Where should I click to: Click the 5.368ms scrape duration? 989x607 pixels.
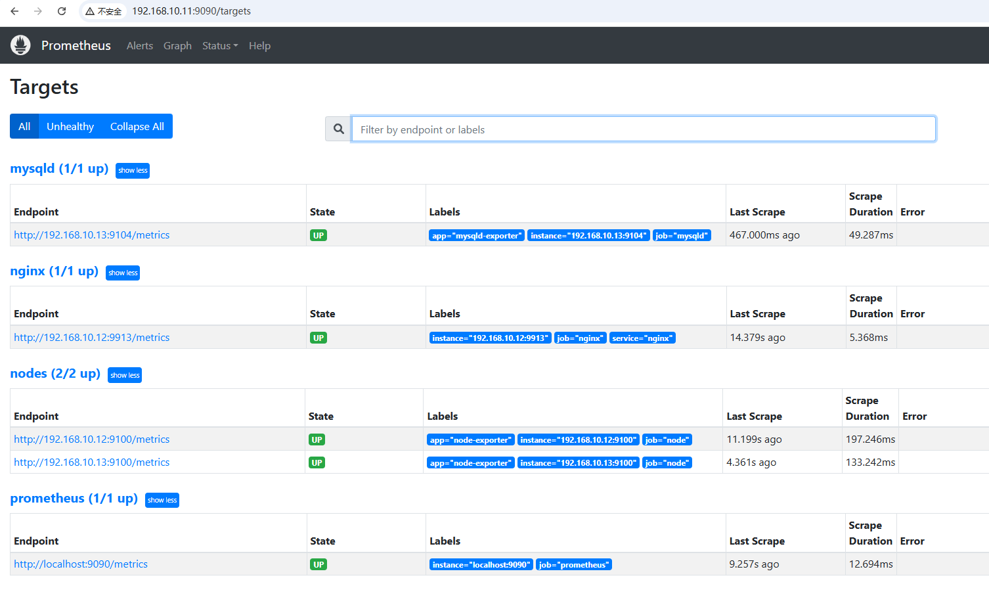[x=869, y=338]
